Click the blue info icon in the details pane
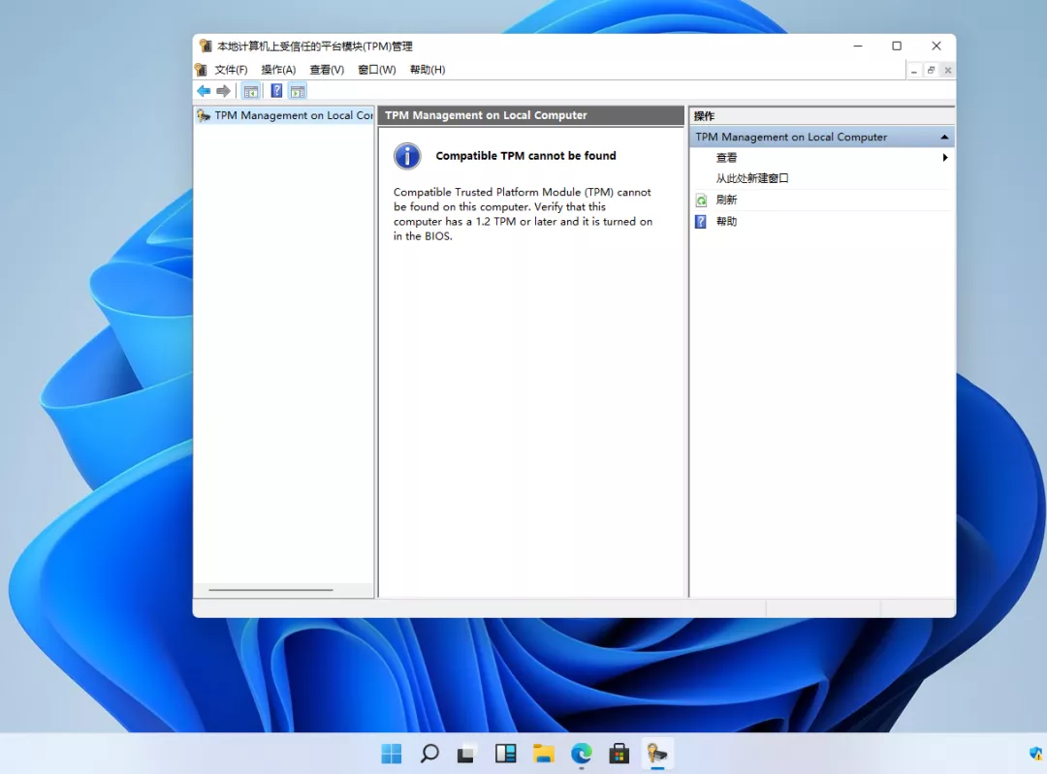Viewport: 1047px width, 774px height. pos(406,156)
